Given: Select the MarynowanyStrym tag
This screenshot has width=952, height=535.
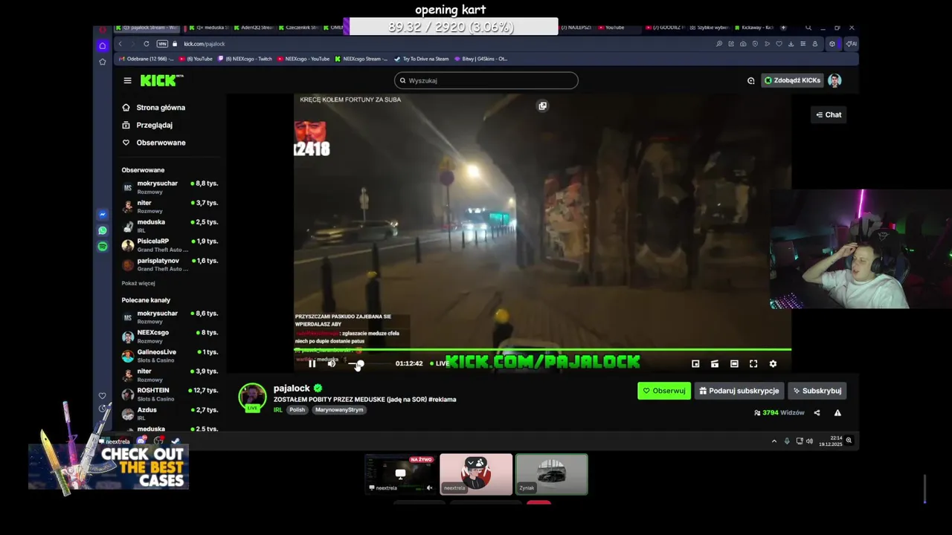Looking at the screenshot, I should [339, 410].
